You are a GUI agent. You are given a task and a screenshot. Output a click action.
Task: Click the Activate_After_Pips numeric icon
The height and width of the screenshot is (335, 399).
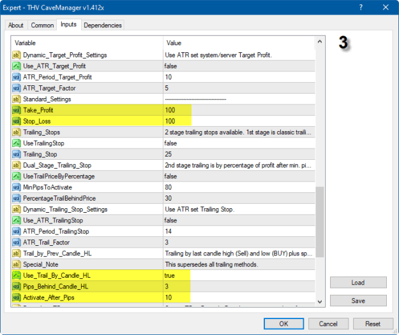click(16, 297)
